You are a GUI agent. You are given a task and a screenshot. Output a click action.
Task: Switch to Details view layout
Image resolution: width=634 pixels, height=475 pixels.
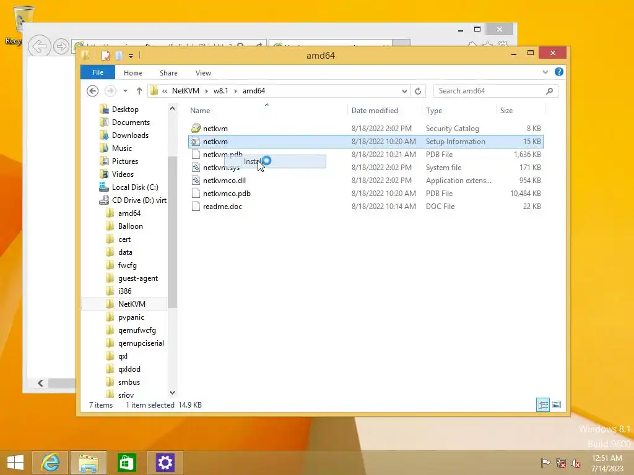coord(543,404)
